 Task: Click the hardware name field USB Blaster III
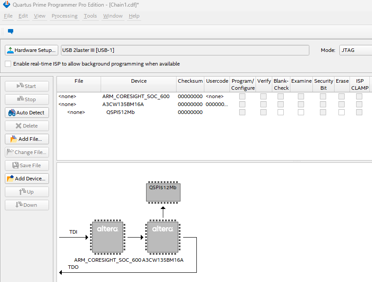184,50
